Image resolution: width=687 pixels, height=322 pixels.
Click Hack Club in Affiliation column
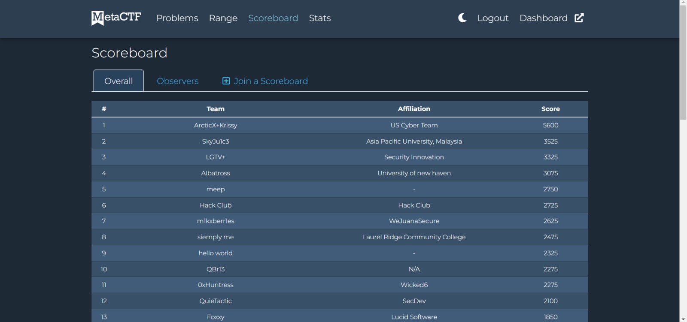(x=414, y=205)
